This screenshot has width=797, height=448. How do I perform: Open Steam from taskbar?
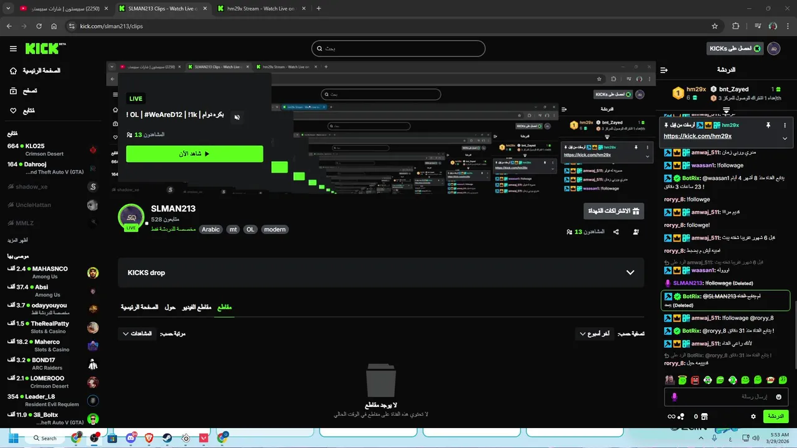167,438
